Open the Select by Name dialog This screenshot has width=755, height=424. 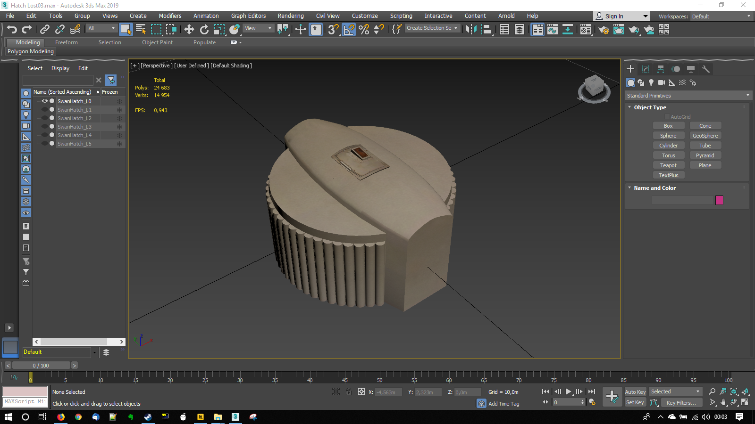141,29
